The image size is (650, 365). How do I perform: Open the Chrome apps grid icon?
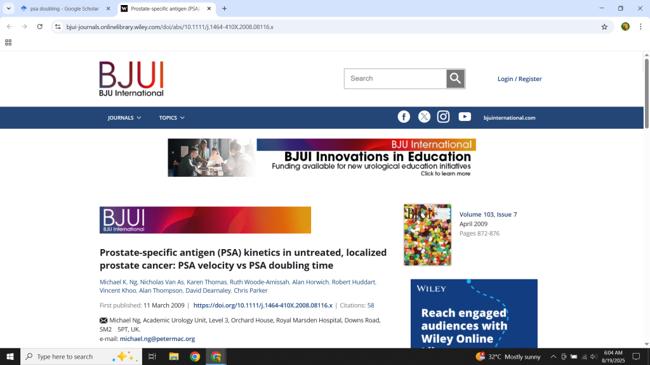click(x=8, y=42)
